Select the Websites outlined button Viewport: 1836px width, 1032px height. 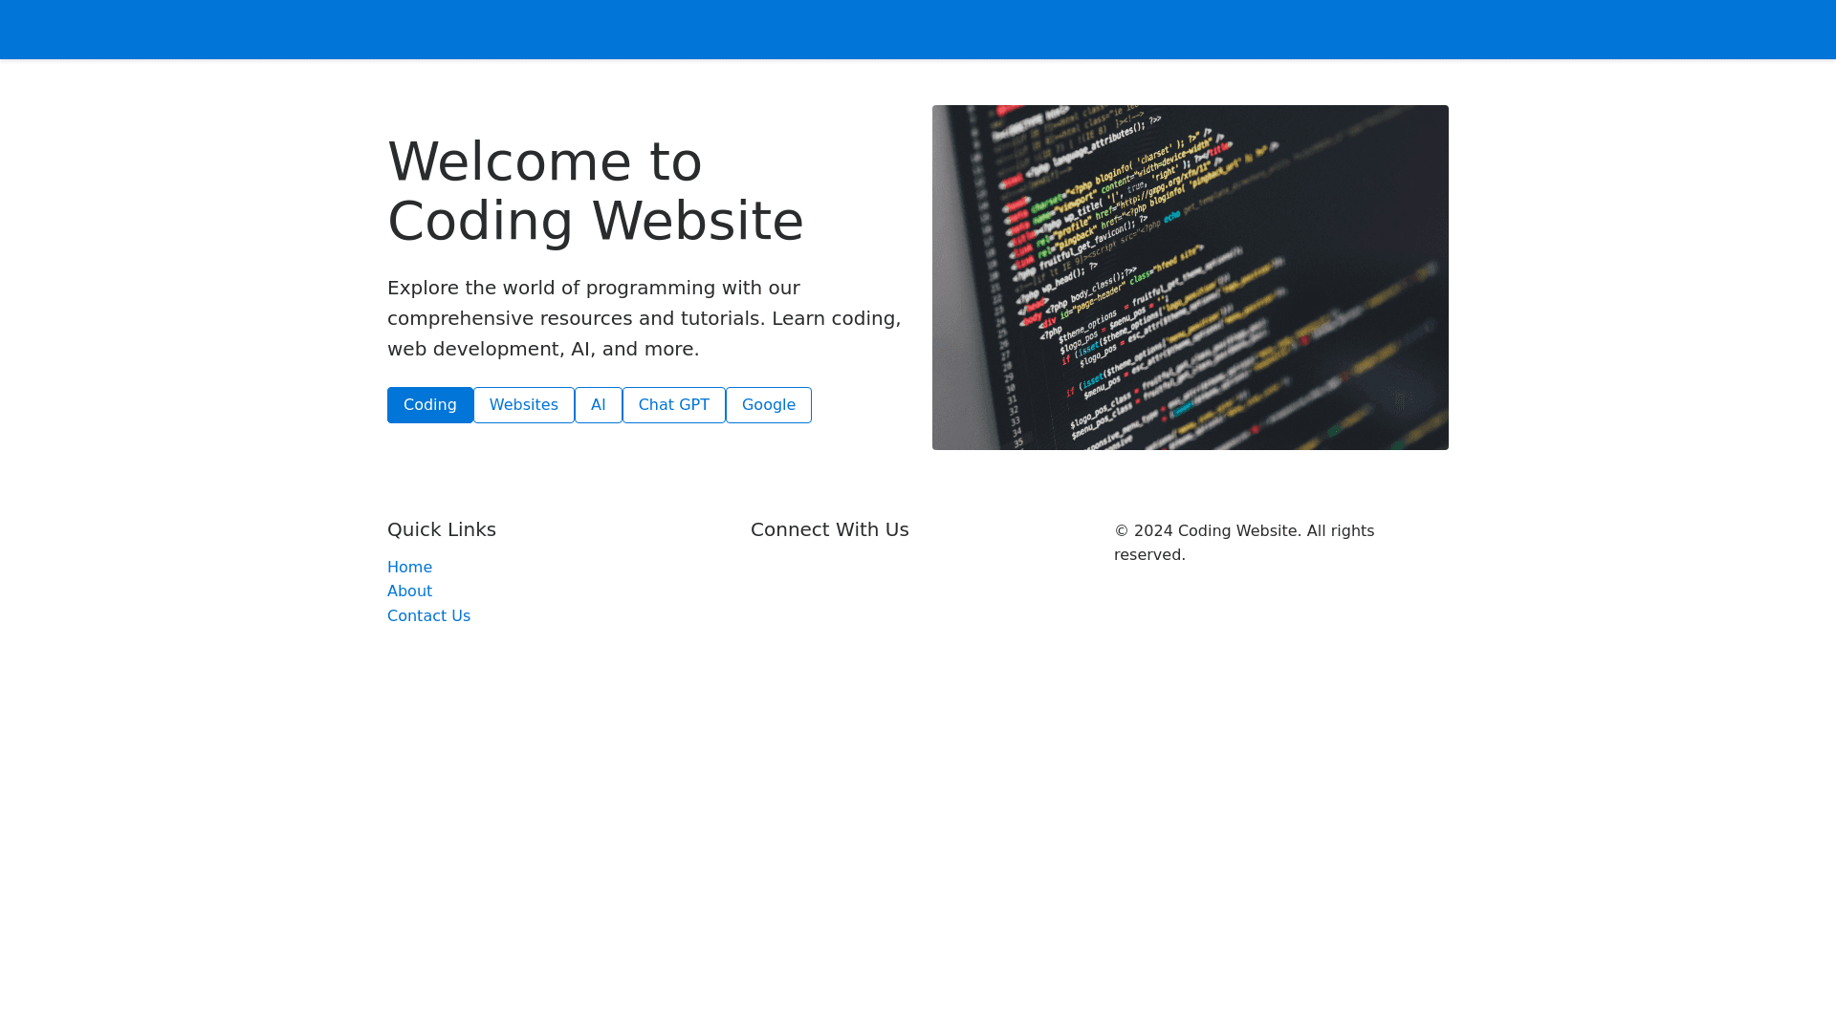point(523,405)
